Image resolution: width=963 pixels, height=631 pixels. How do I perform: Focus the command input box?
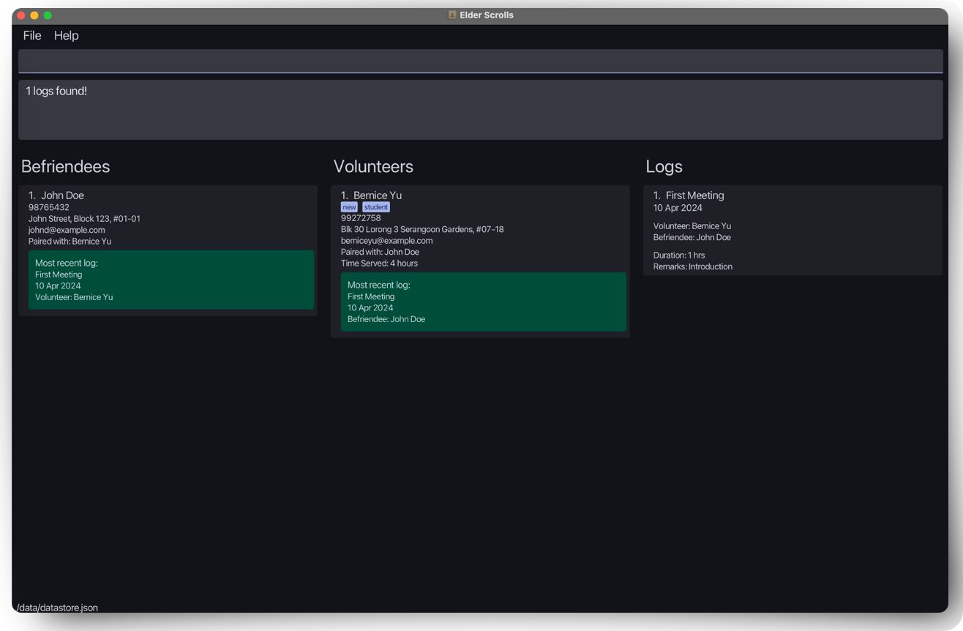click(x=480, y=61)
